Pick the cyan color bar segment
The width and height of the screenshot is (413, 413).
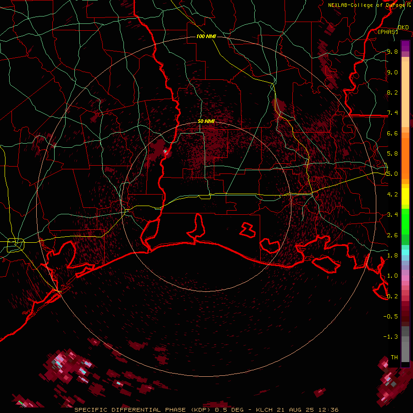(405, 252)
